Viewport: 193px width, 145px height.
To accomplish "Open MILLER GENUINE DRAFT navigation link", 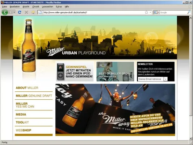I will 34,96.
